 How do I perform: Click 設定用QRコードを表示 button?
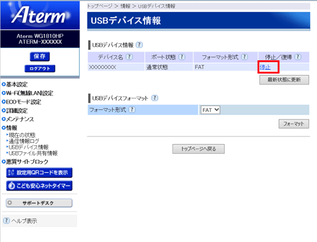tap(39, 173)
